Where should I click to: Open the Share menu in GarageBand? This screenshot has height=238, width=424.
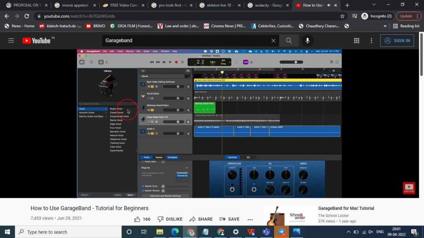tap(146, 51)
